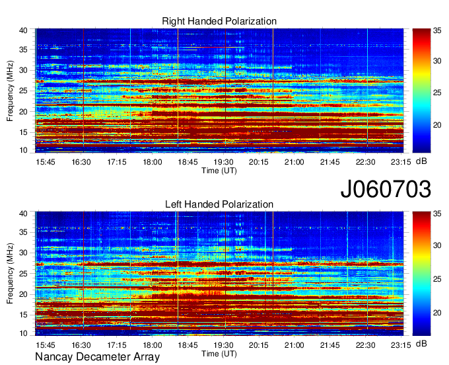Click the top plot's 'Time (UT)' axis label

(x=219, y=171)
